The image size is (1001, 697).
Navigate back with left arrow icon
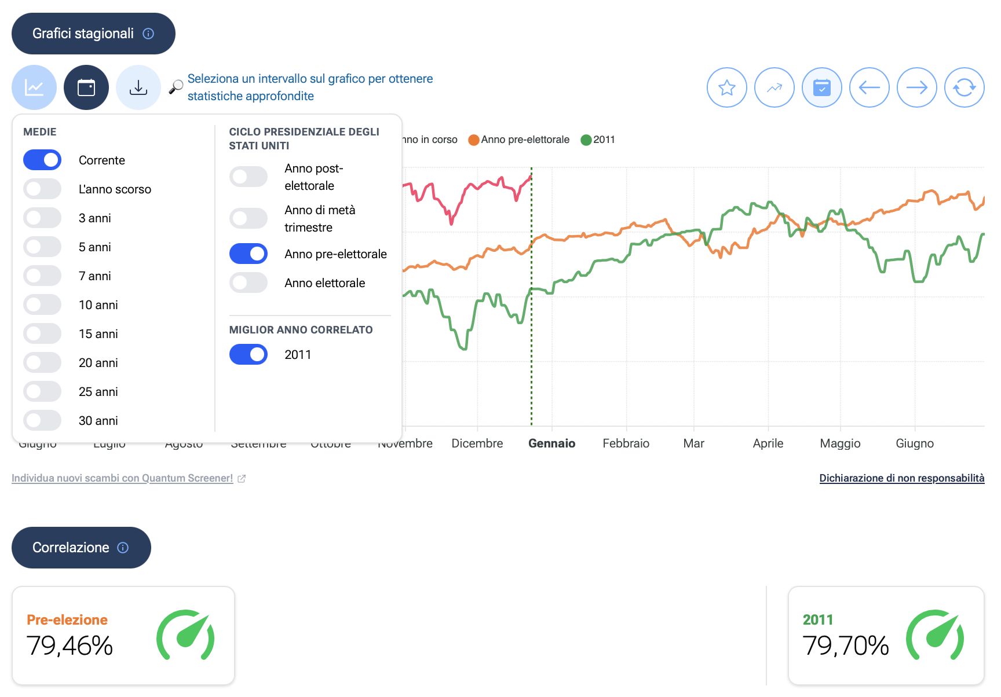(869, 87)
